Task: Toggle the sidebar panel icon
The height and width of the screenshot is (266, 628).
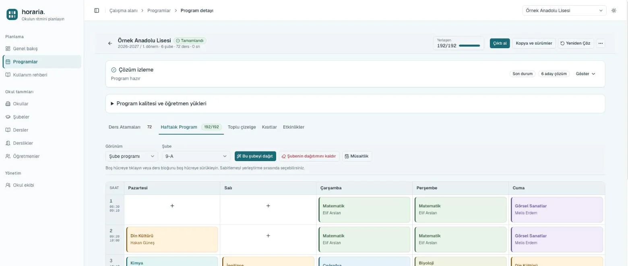Action: 97,10
